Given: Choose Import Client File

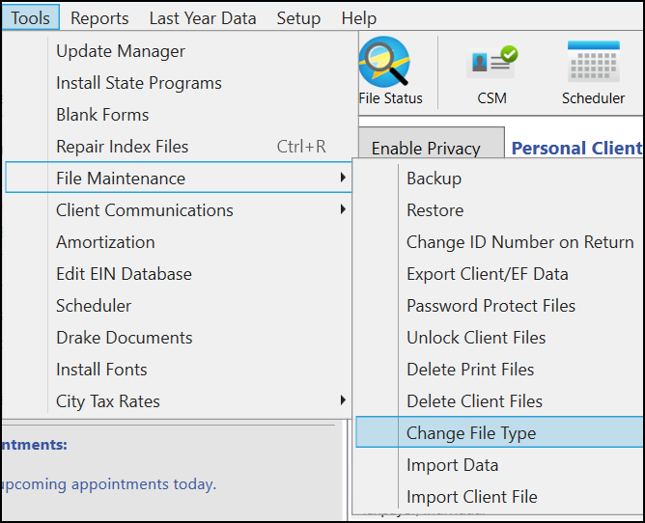Looking at the screenshot, I should pyautogui.click(x=499, y=497).
